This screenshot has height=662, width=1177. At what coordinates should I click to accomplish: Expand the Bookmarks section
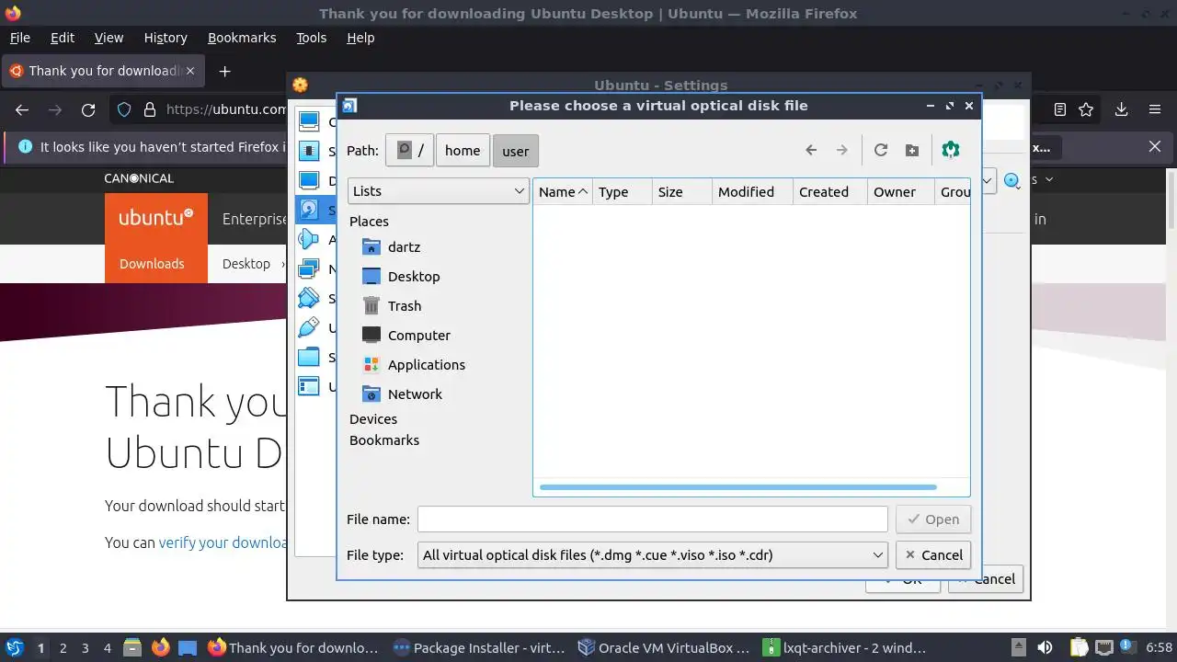(384, 440)
